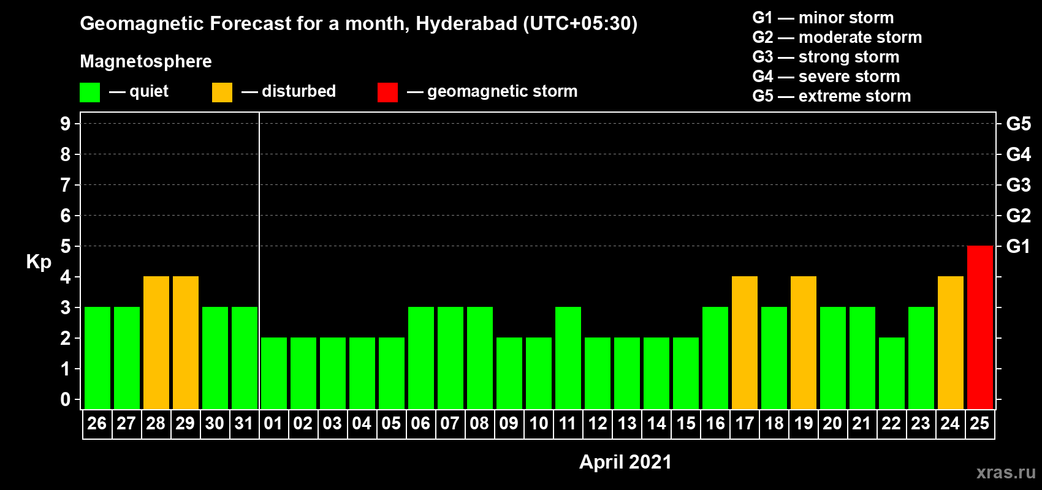
Task: Click the orange disturbed legend swatch
Action: click(222, 92)
